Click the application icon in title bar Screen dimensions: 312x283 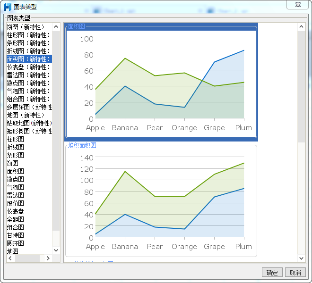pos(8,7)
